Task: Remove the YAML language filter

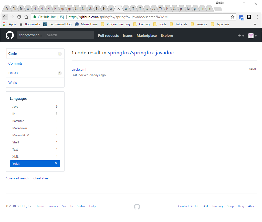Action: point(56,163)
